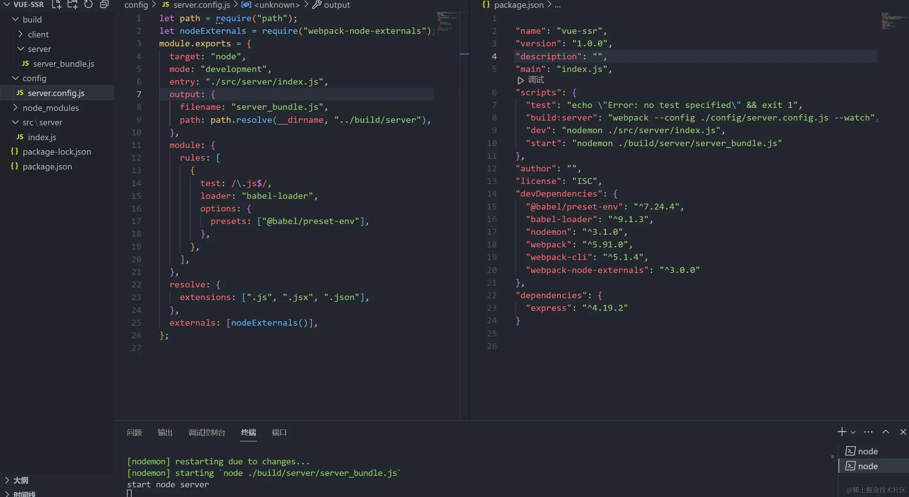Open package-lock.json file

click(x=56, y=152)
